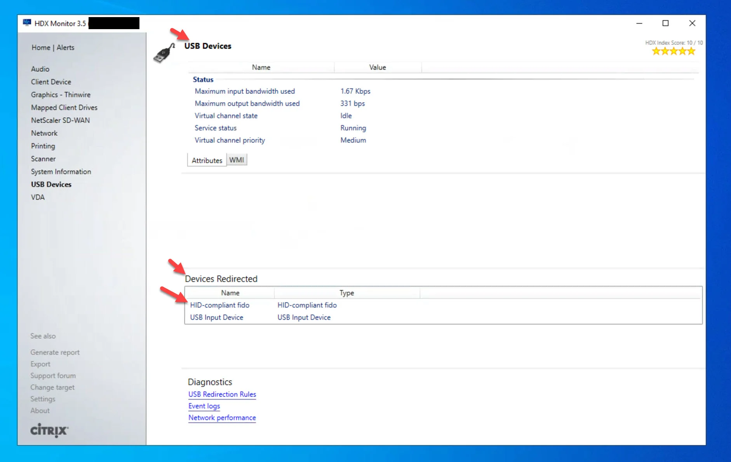Open the Scanner section
The height and width of the screenshot is (462, 731).
(x=43, y=159)
